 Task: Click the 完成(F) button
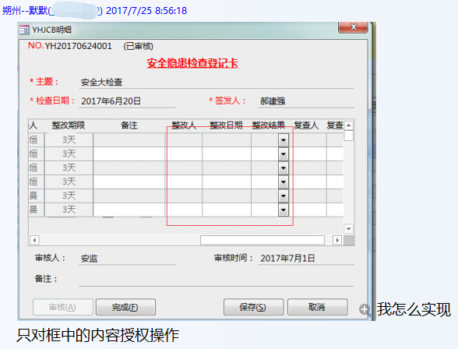(x=125, y=307)
